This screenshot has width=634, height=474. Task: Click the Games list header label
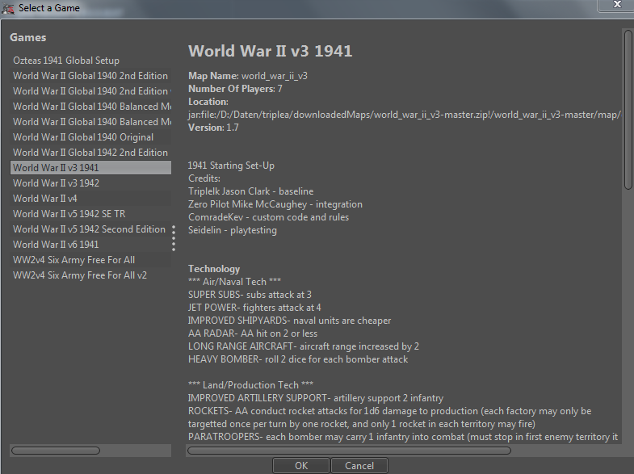click(28, 38)
